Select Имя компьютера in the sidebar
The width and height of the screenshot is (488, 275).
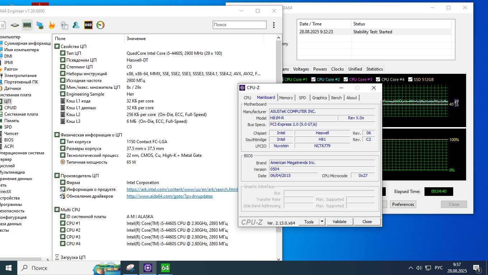[22, 50]
